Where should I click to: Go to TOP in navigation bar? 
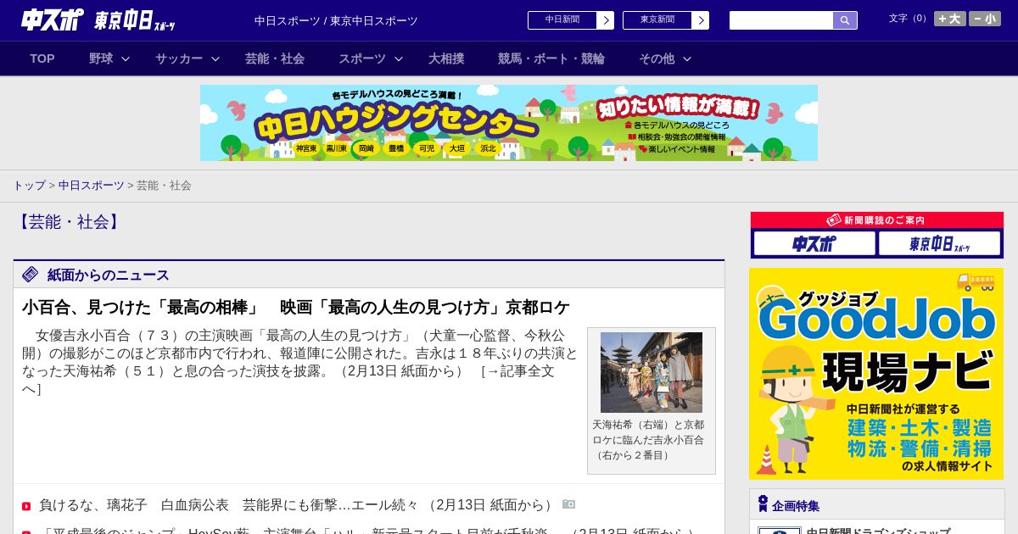[x=42, y=58]
